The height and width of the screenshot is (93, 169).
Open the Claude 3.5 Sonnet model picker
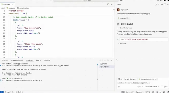click(x=152, y=87)
